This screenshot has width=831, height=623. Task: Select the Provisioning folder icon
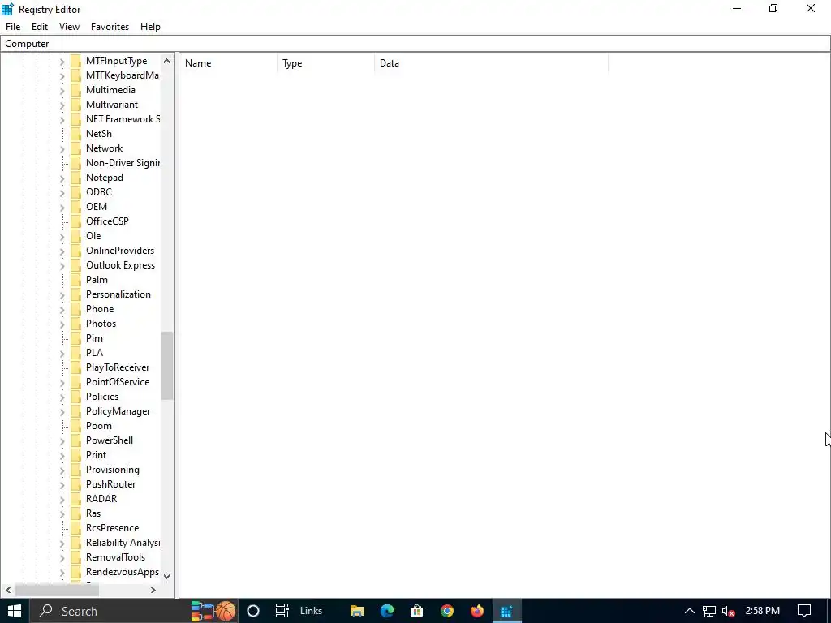(76, 470)
